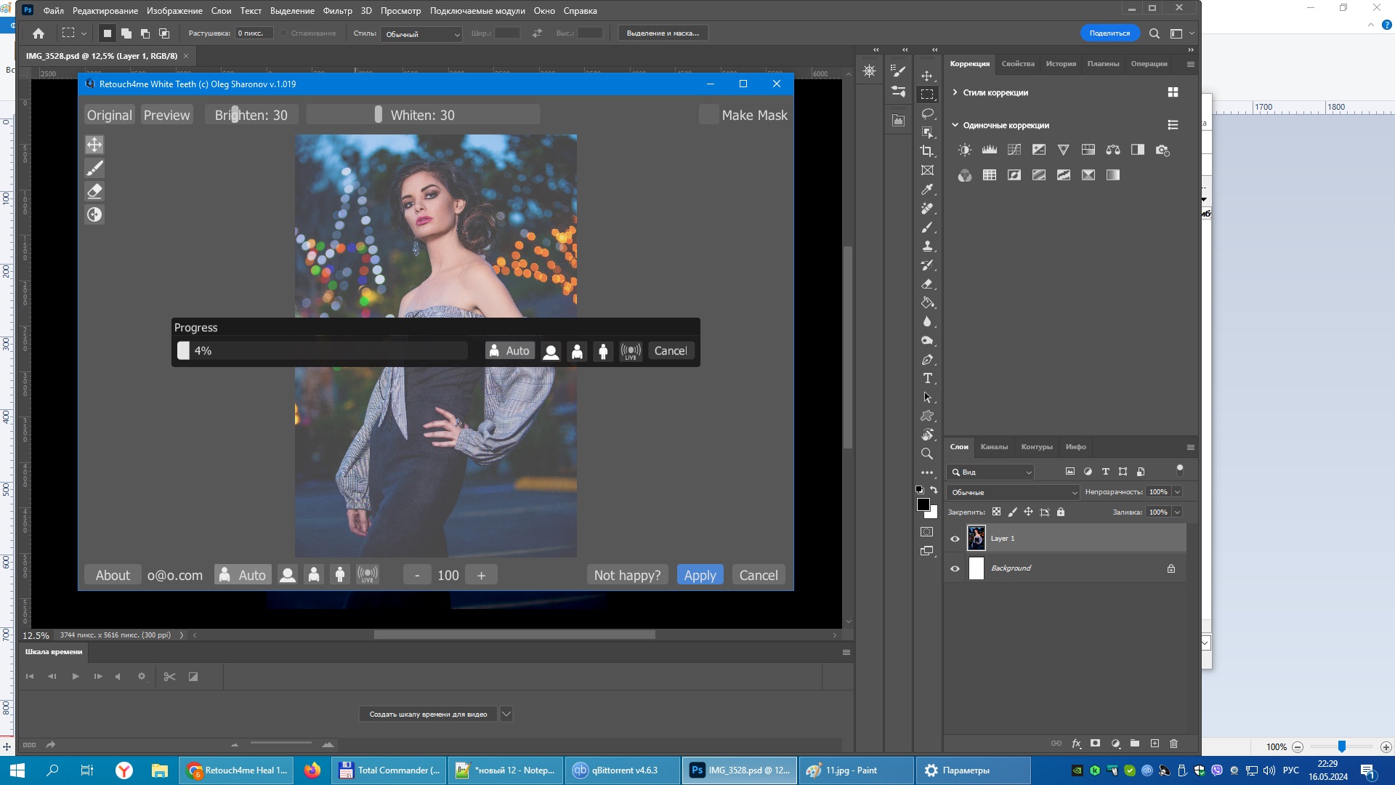Select the Crop tool in Photoshop toolbar
This screenshot has width=1395, height=785.
pyautogui.click(x=927, y=151)
